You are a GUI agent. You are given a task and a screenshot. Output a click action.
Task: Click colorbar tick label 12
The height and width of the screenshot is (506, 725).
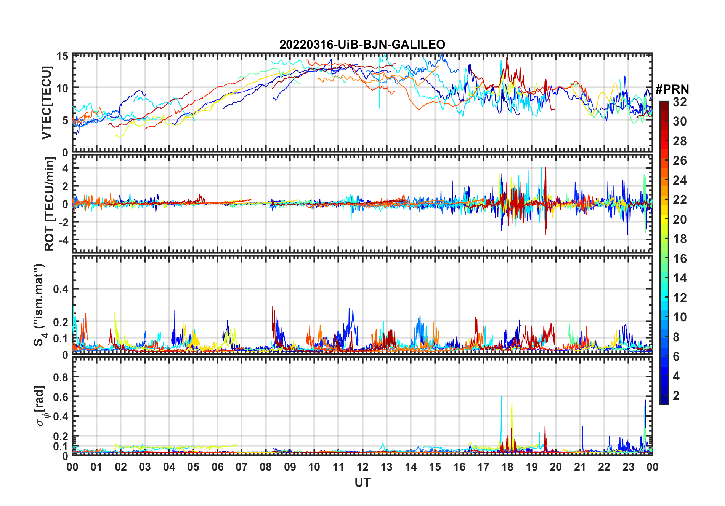click(680, 298)
